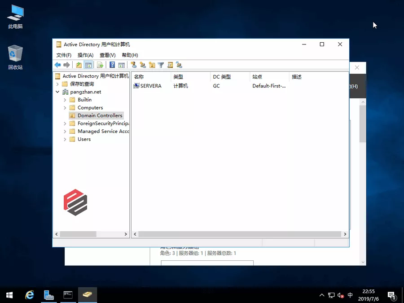This screenshot has width=404, height=303.
Task: Click the find objects toolbar icon
Action: pyautogui.click(x=170, y=65)
